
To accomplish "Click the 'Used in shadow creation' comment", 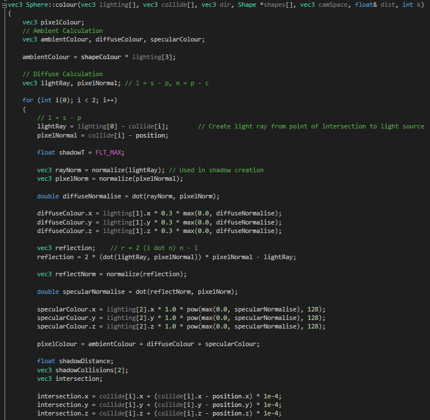I will [216, 170].
